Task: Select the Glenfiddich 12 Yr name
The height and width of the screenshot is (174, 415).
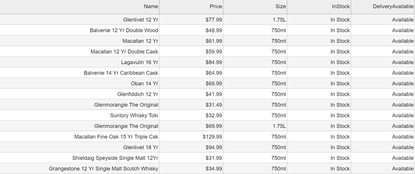Action: pyautogui.click(x=138, y=94)
